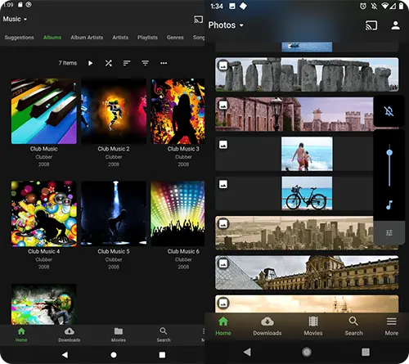Viewport: 409px width, 364px height.
Task: Open the Club Music 4 album cover
Action: 44,213
